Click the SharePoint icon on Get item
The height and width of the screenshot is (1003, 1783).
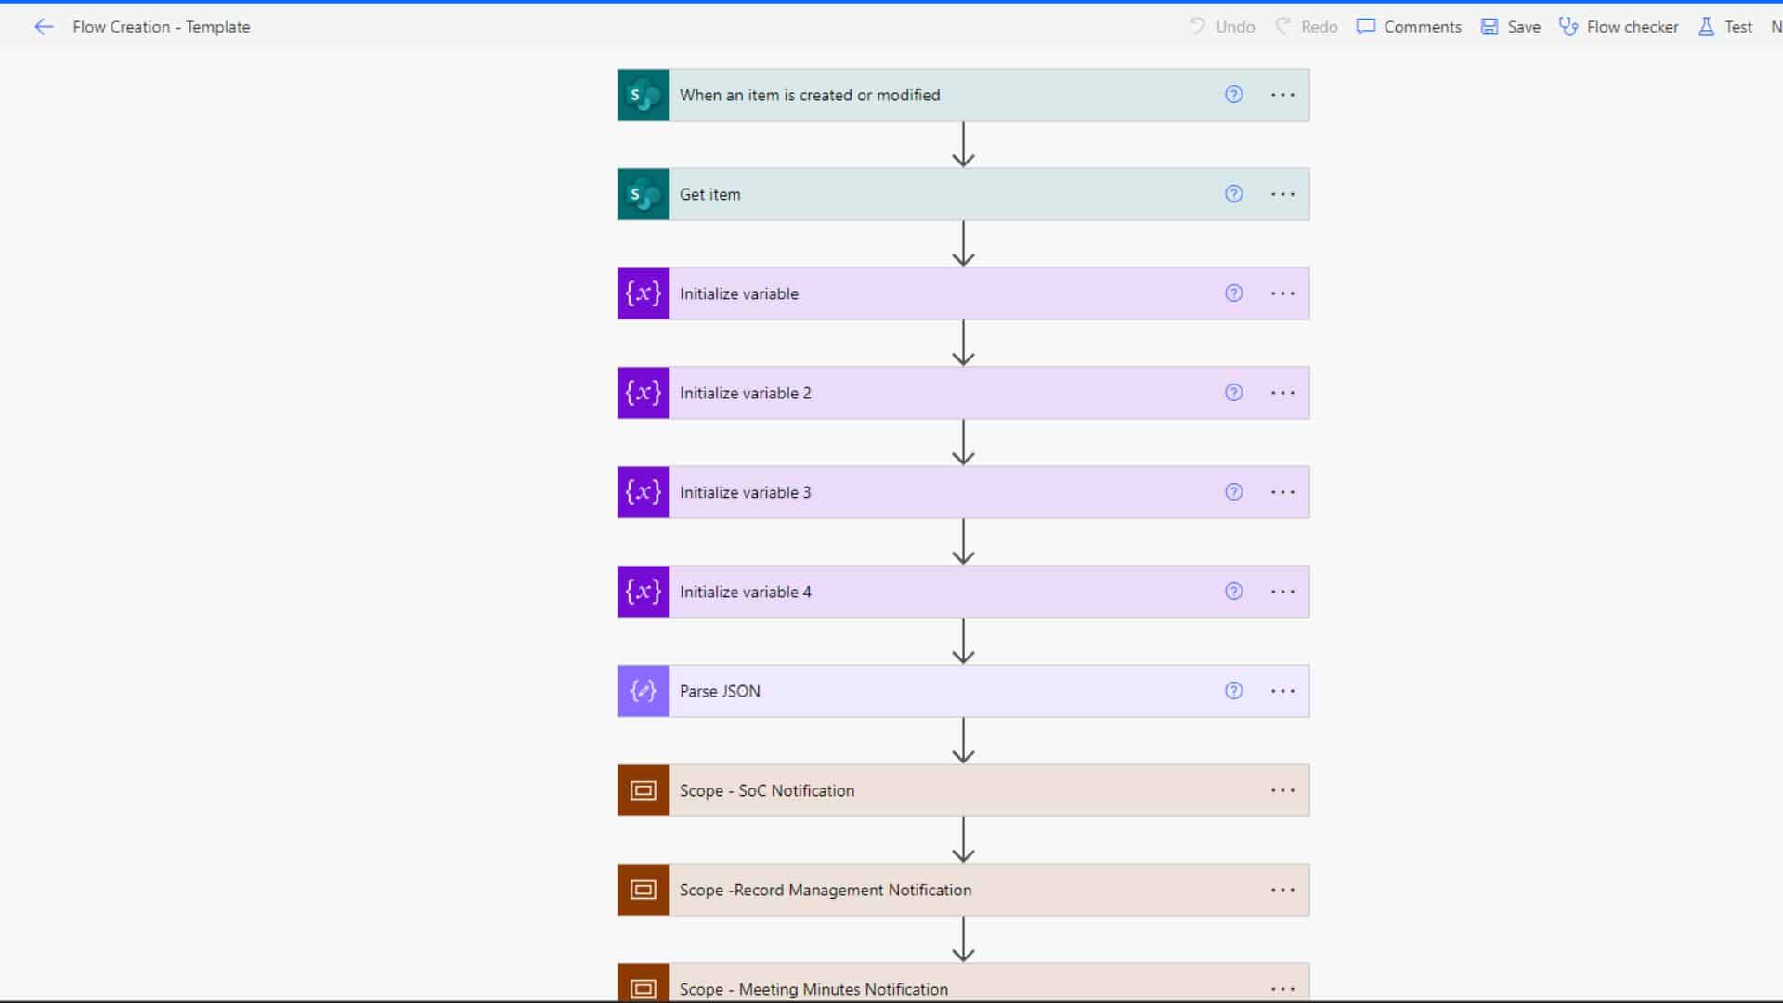[643, 194]
